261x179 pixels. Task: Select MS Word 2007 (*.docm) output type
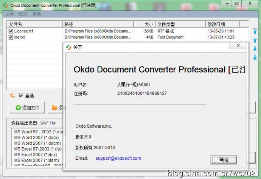point(37,143)
